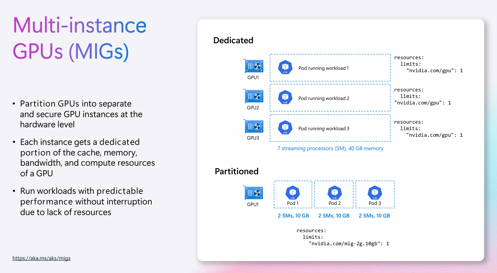Click the 'nvidia.com/mig-2g.10gb' resource limit code

[x=349, y=244]
